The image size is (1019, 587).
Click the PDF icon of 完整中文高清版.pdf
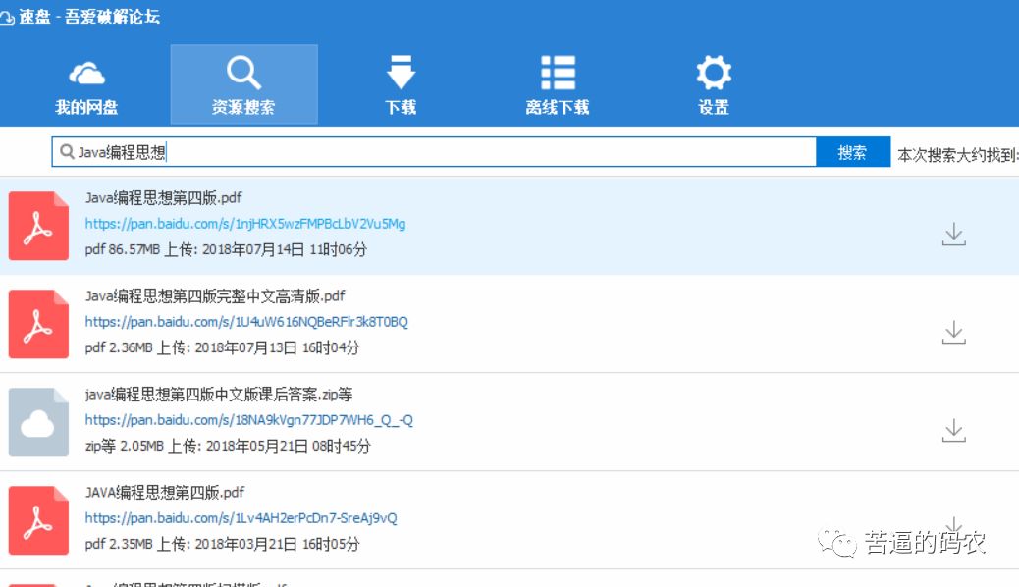pyautogui.click(x=38, y=324)
